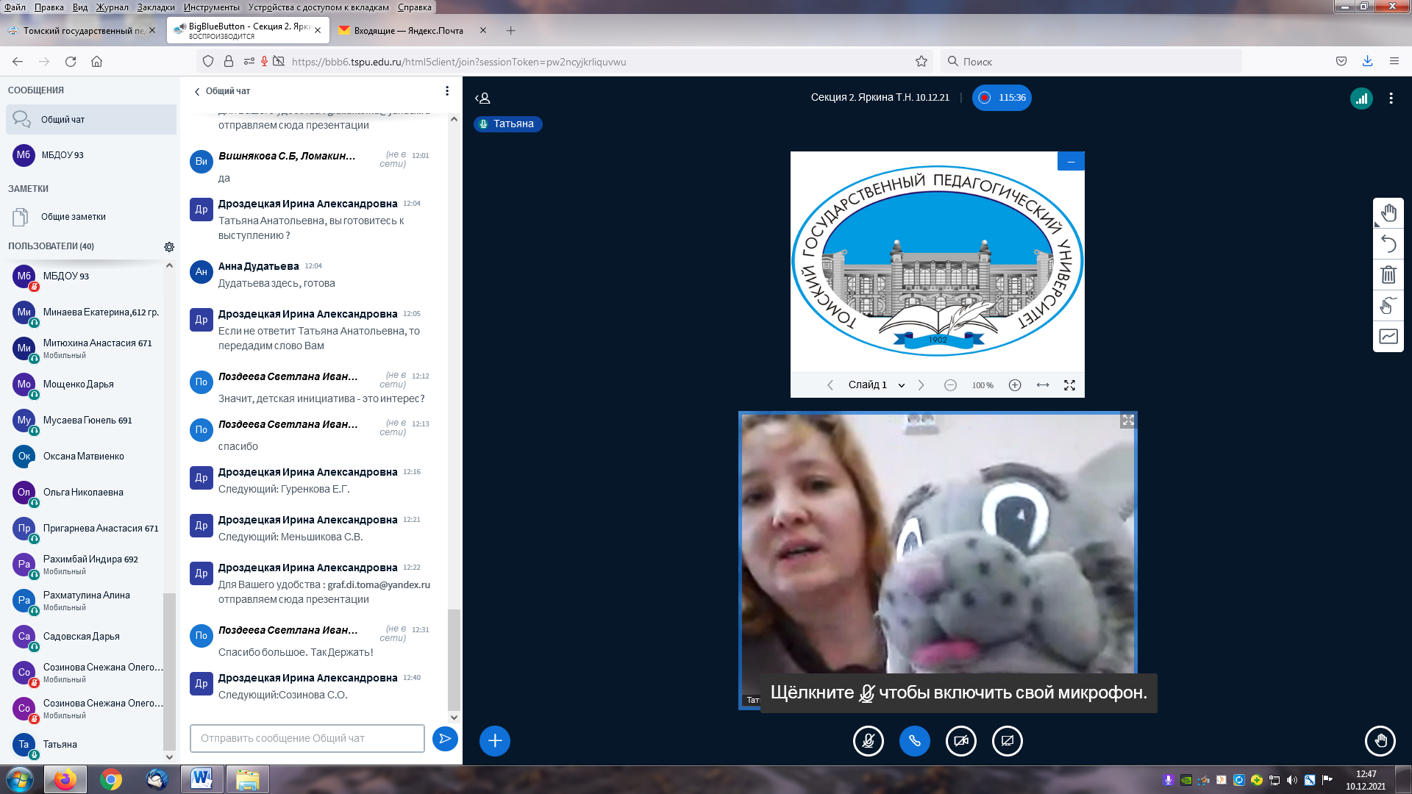Click the browser Поиск search field
The height and width of the screenshot is (794, 1412).
pos(1091,62)
